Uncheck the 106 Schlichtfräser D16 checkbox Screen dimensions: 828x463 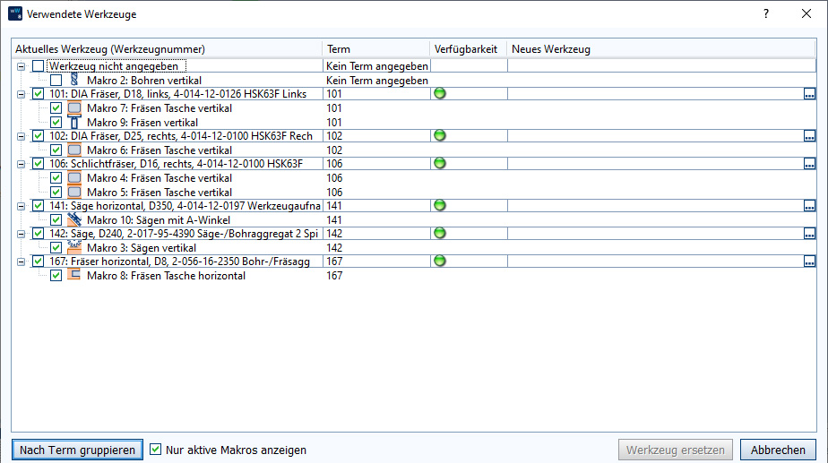point(38,163)
